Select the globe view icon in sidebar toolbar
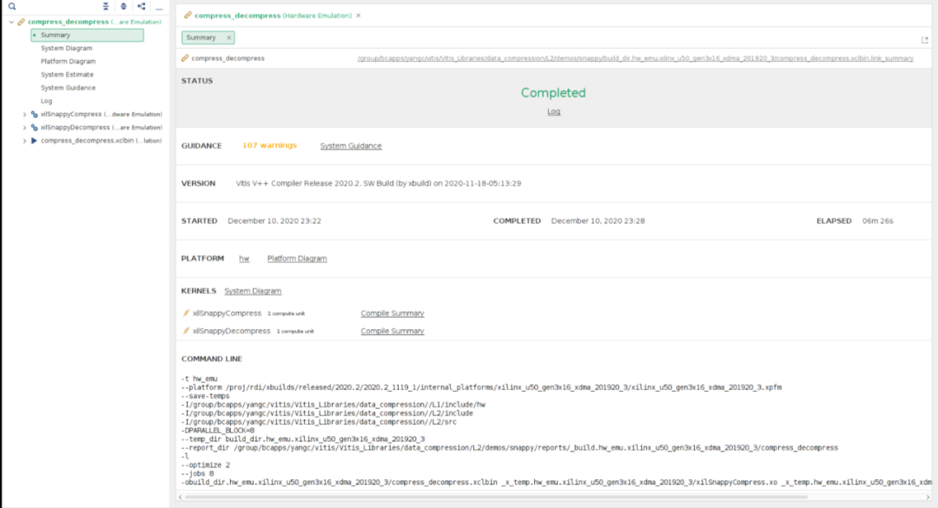The width and height of the screenshot is (938, 508). pyautogui.click(x=122, y=6)
